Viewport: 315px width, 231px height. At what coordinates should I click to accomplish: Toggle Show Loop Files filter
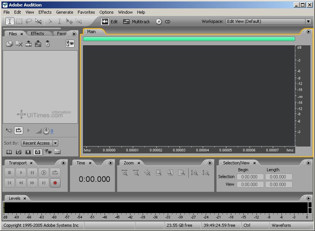point(19,152)
